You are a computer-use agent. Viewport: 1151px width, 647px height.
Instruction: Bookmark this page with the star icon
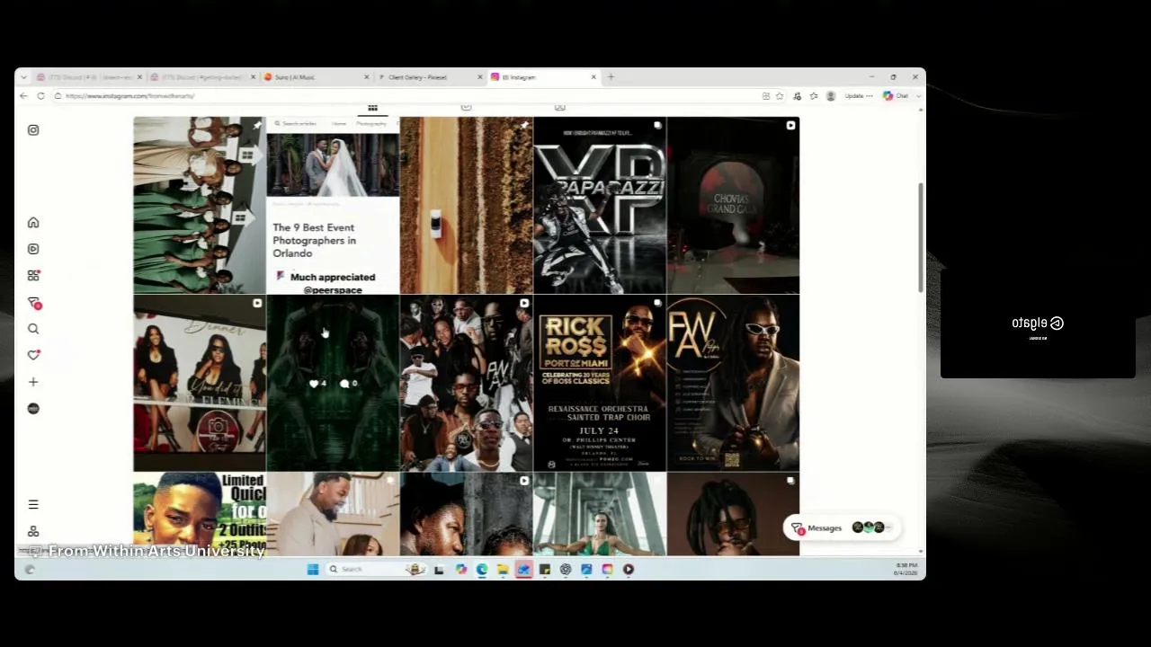tap(780, 96)
